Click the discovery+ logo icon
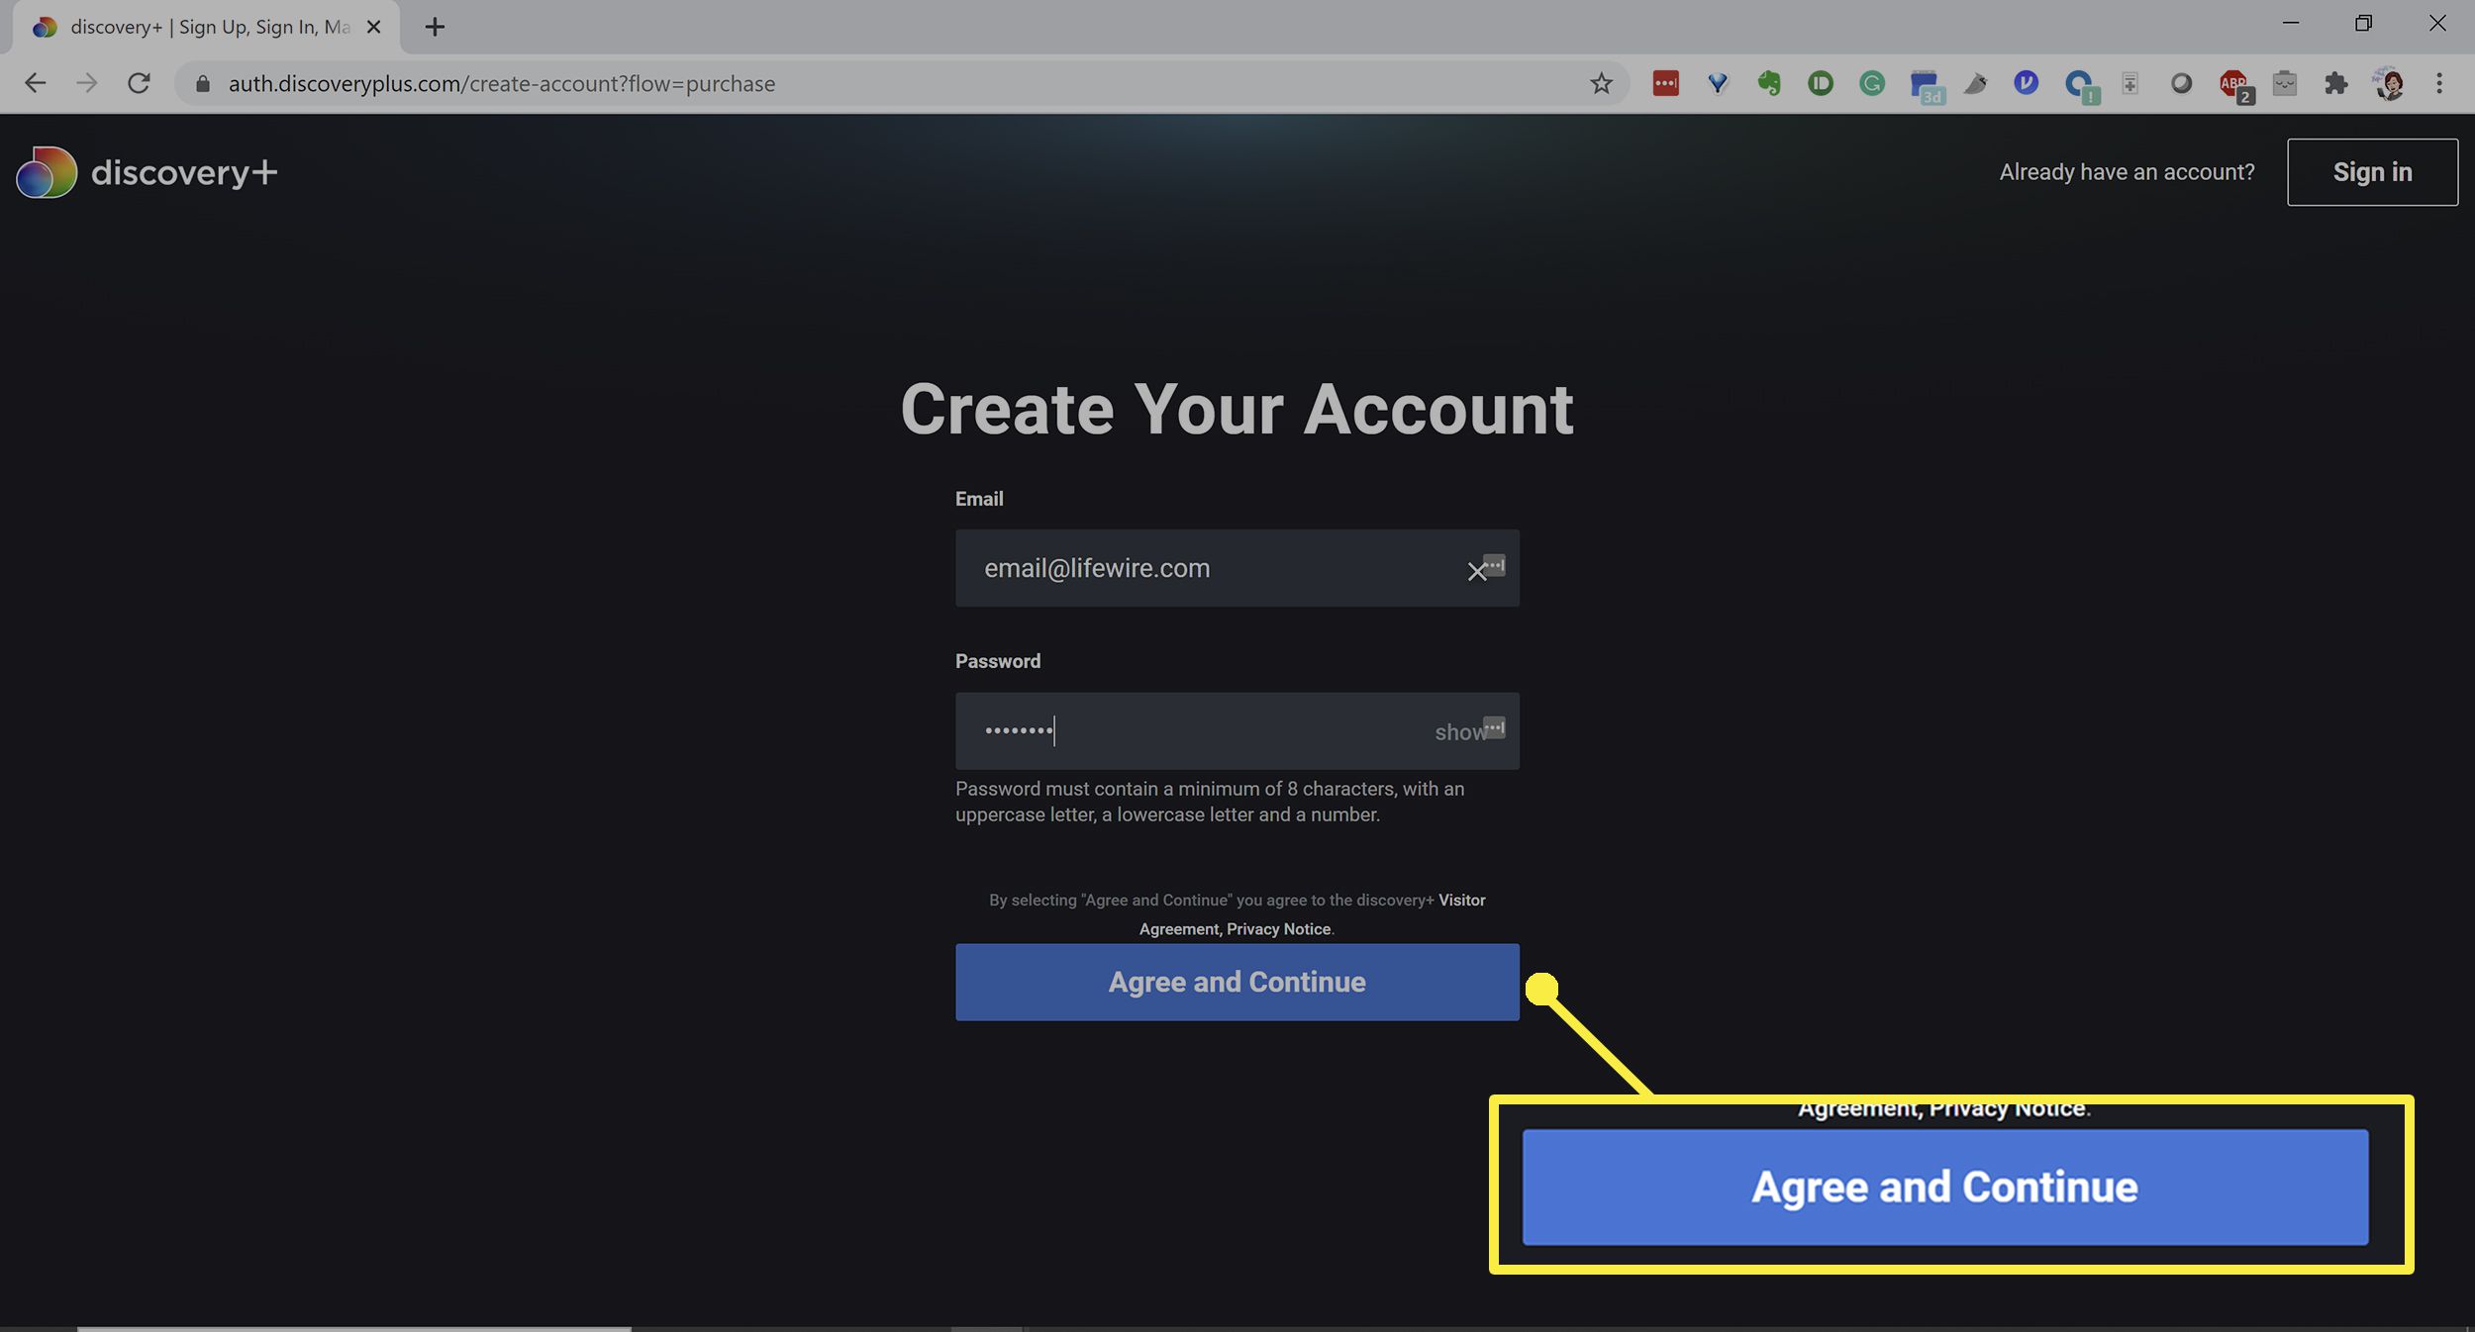 click(48, 170)
